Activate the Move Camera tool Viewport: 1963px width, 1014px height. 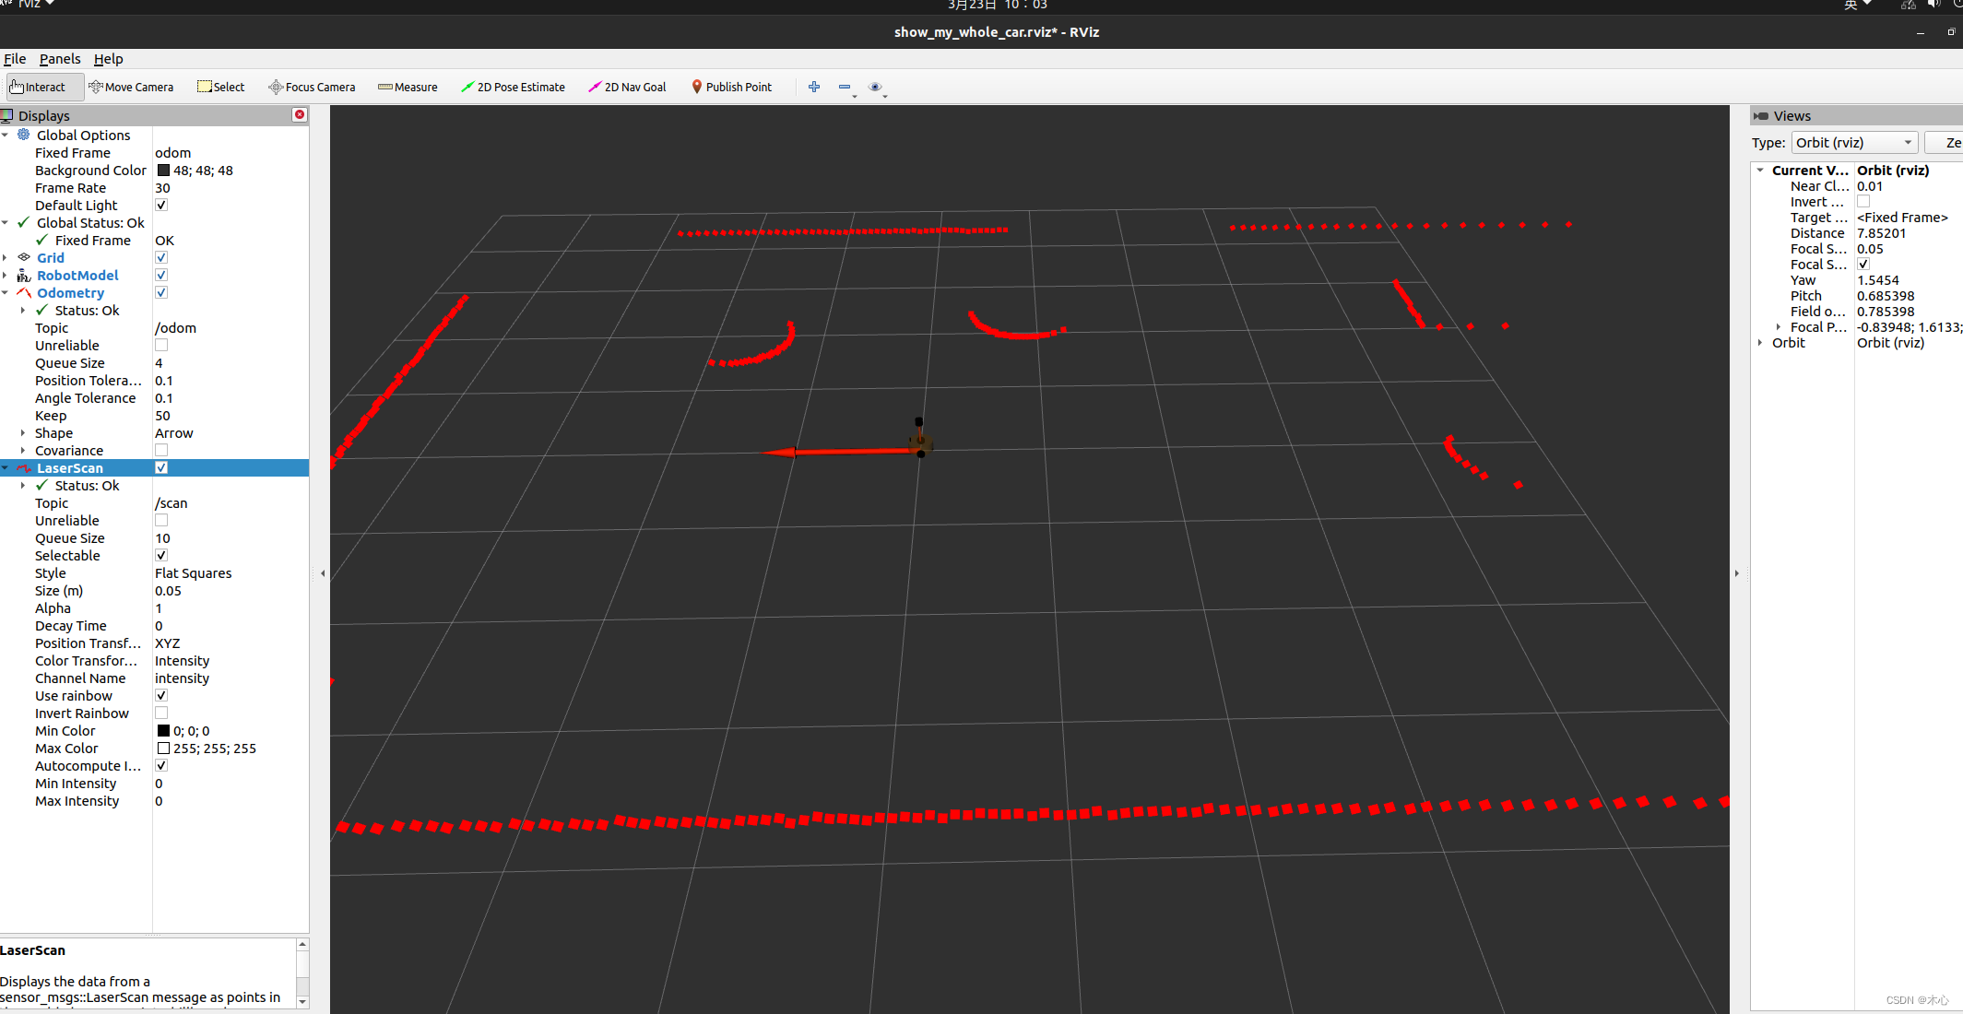click(x=131, y=87)
